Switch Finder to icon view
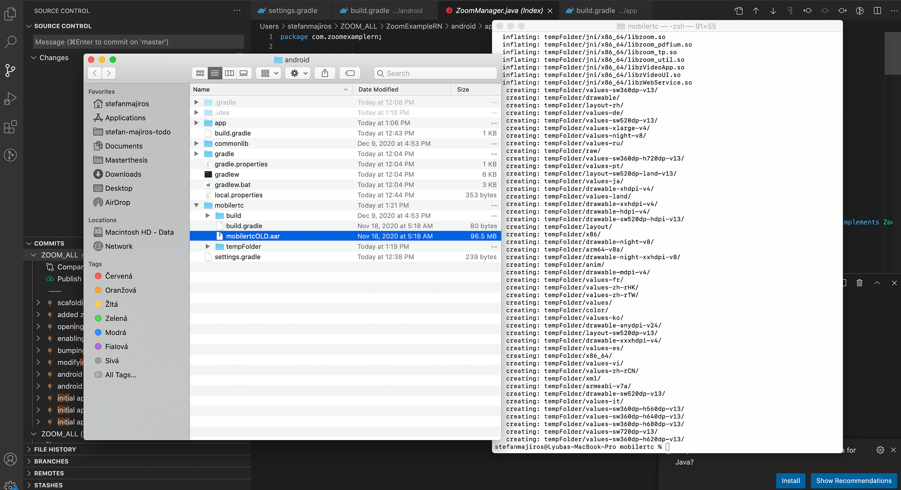Viewport: 901px width, 490px height. tap(200, 73)
